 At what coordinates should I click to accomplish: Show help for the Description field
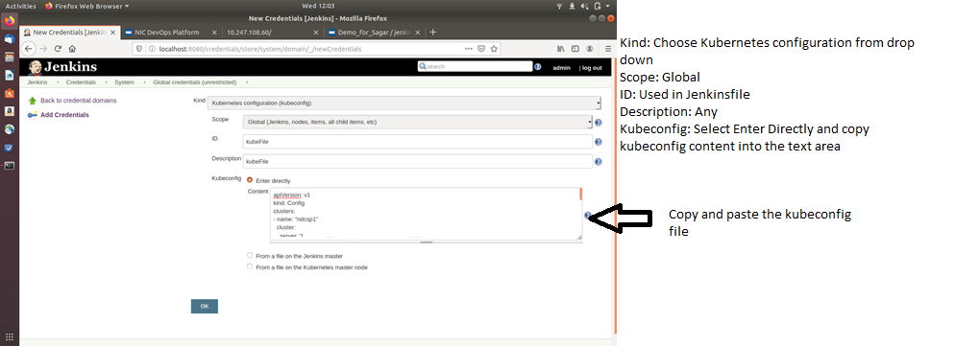599,162
